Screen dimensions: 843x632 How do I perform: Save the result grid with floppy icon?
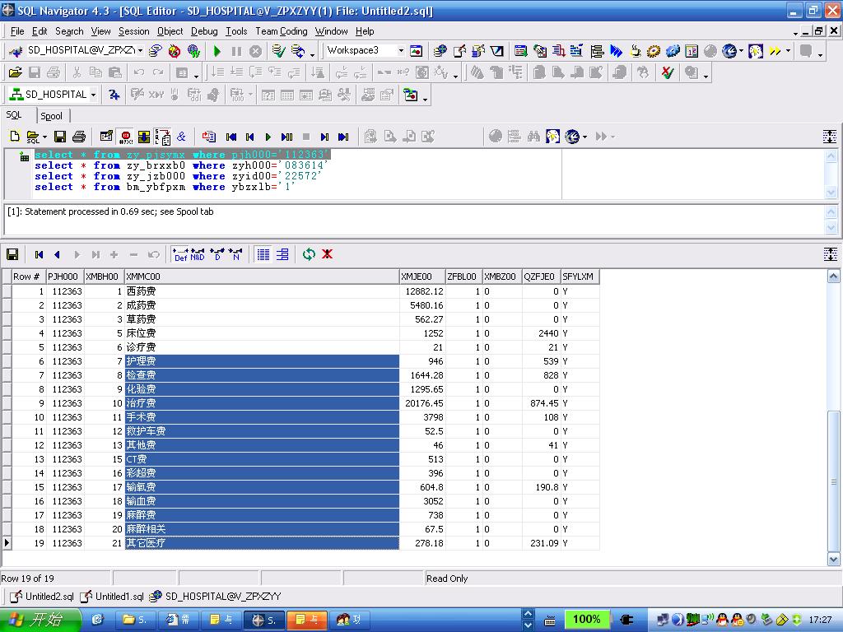click(12, 254)
